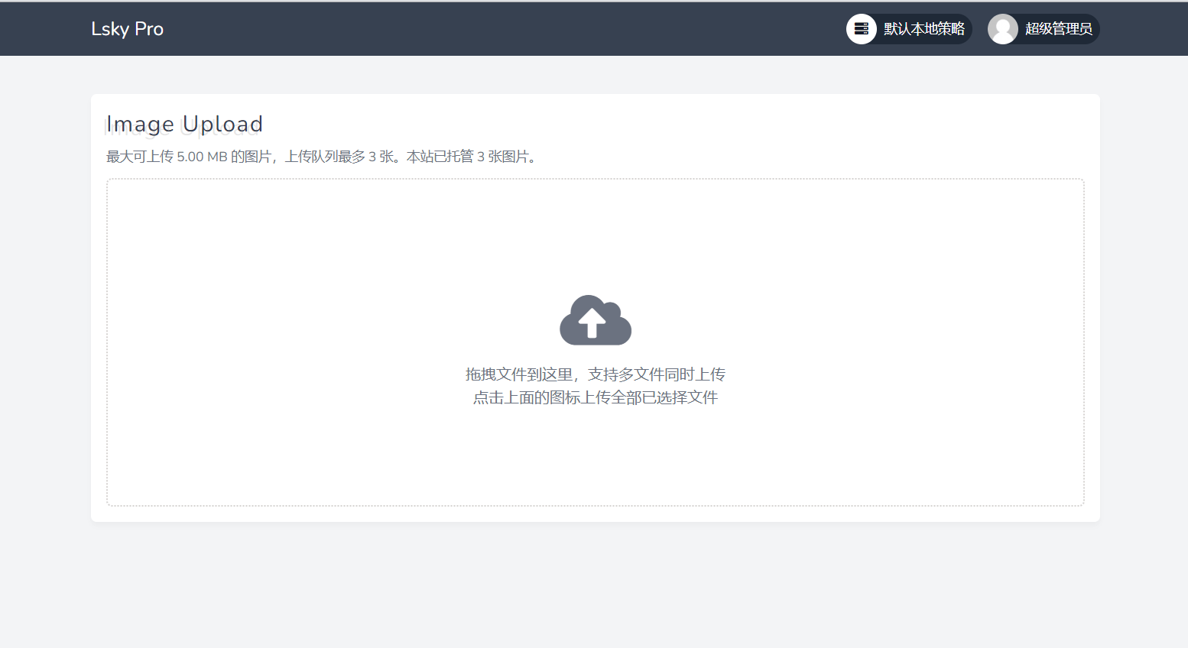Click the user avatar icon
The width and height of the screenshot is (1188, 648).
point(1002,29)
